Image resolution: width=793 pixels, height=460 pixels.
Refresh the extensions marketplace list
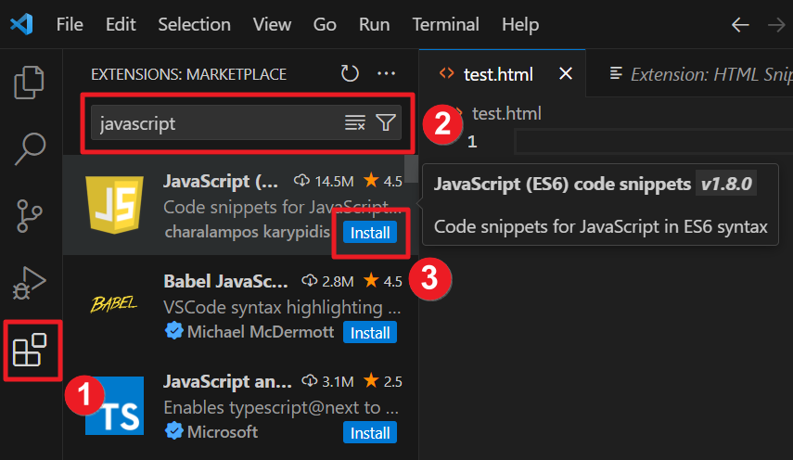pos(350,74)
